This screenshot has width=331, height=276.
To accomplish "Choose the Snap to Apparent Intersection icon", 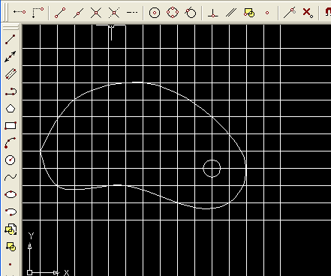I will [114, 13].
